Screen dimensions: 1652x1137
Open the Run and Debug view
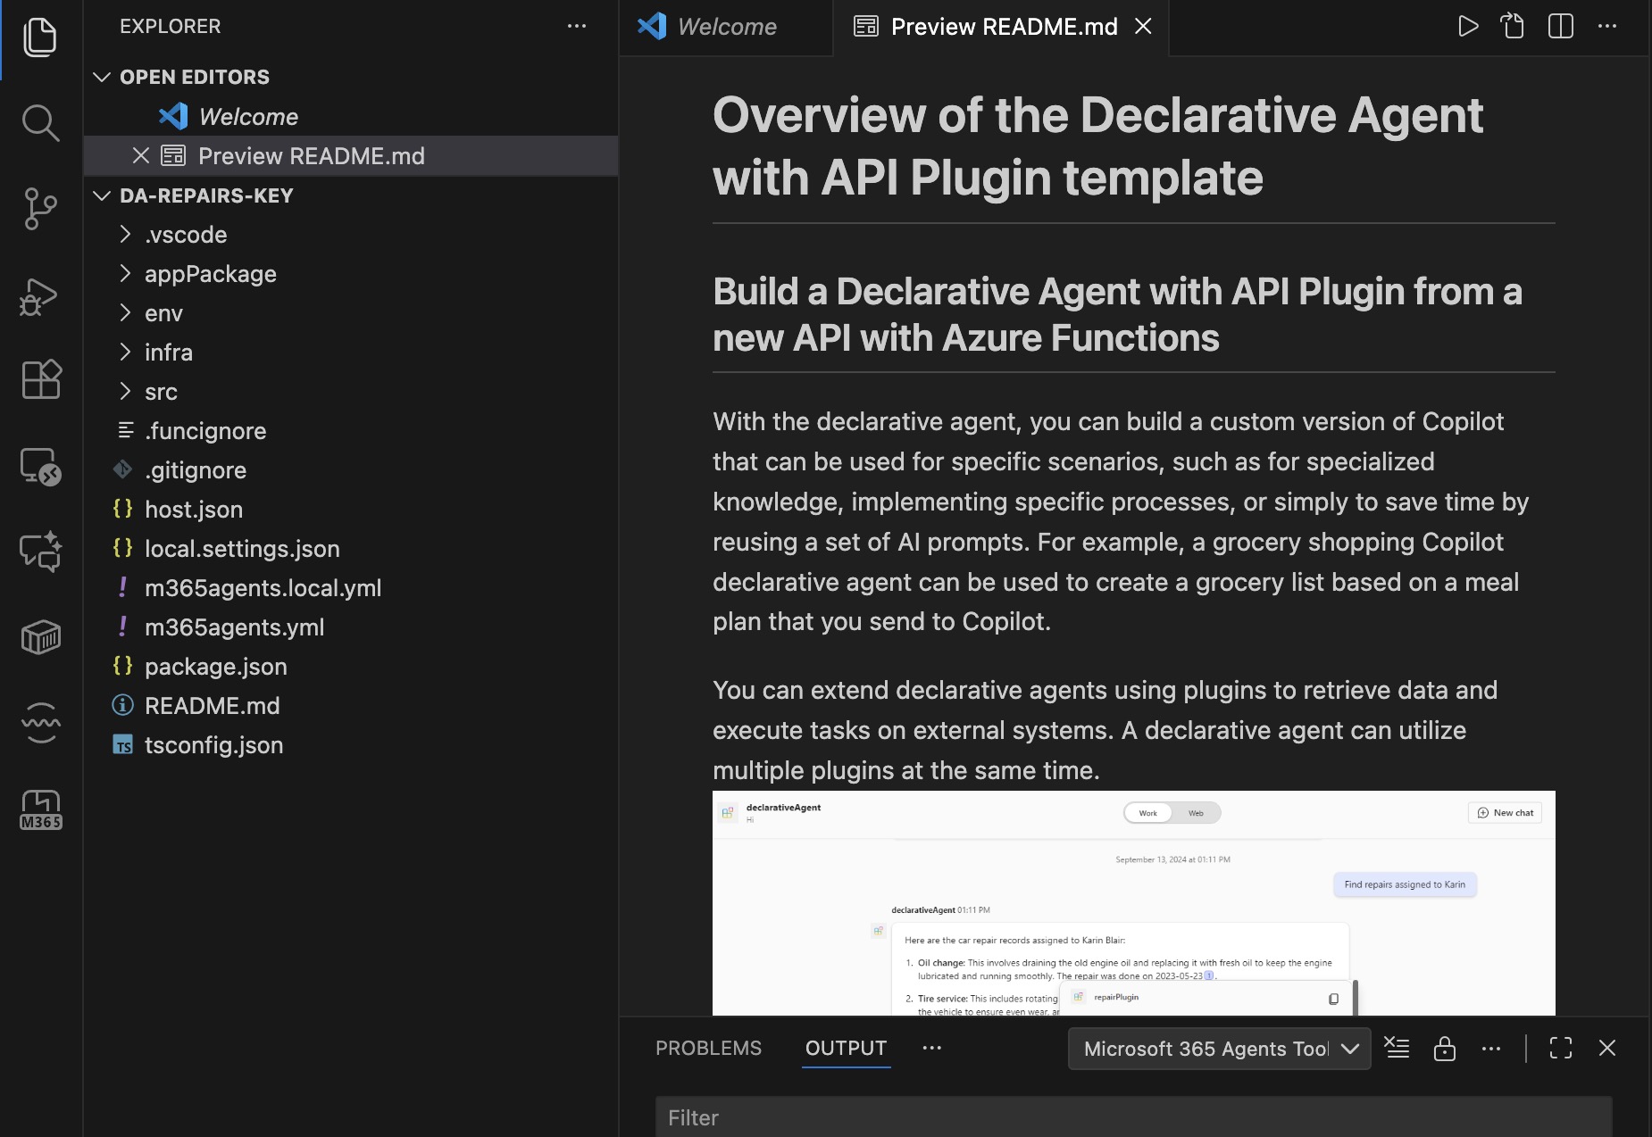click(x=40, y=295)
